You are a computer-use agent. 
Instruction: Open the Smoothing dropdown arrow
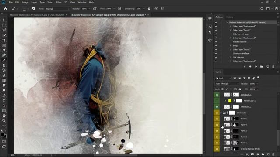click(x=144, y=9)
